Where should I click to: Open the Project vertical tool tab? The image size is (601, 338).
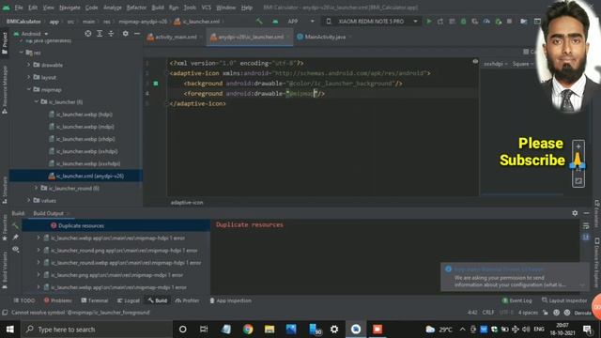(5, 43)
